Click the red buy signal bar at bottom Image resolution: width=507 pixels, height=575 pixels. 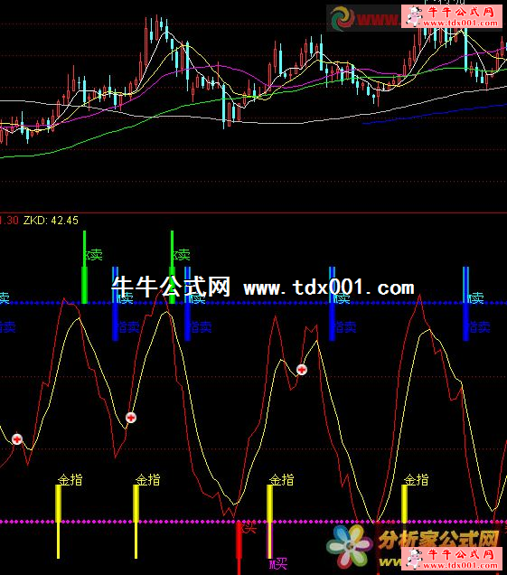pos(239,548)
